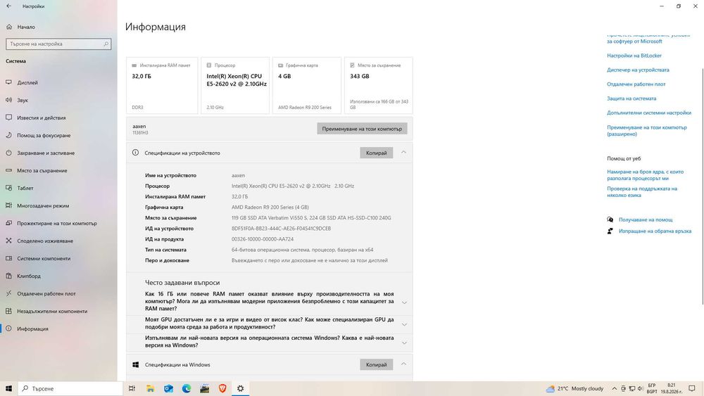The width and height of the screenshot is (704, 396).
Task: Click the page vertical scrollbar
Action: point(702,186)
